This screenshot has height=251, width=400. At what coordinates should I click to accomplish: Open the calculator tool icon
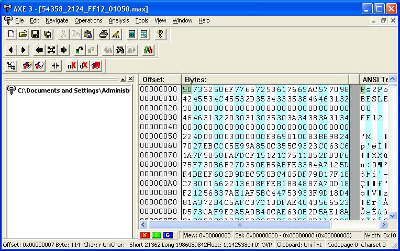[x=131, y=34]
